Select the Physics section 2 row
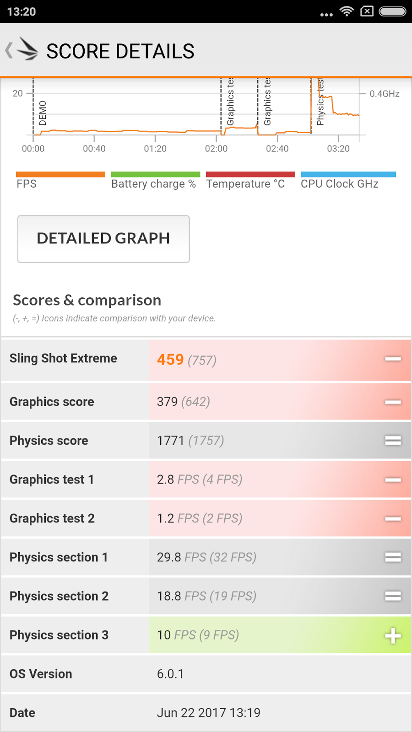 [x=206, y=596]
